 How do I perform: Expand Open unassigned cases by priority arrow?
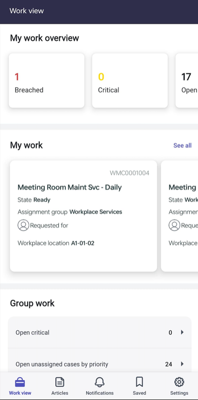tap(182, 364)
